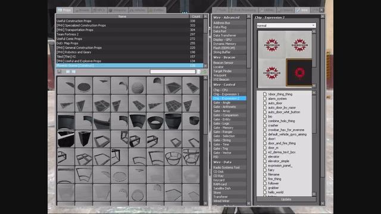The width and height of the screenshot is (381, 214).
Task: Pick the dark ring-shaped bowl prop thumbnail
Action: (x=155, y=121)
